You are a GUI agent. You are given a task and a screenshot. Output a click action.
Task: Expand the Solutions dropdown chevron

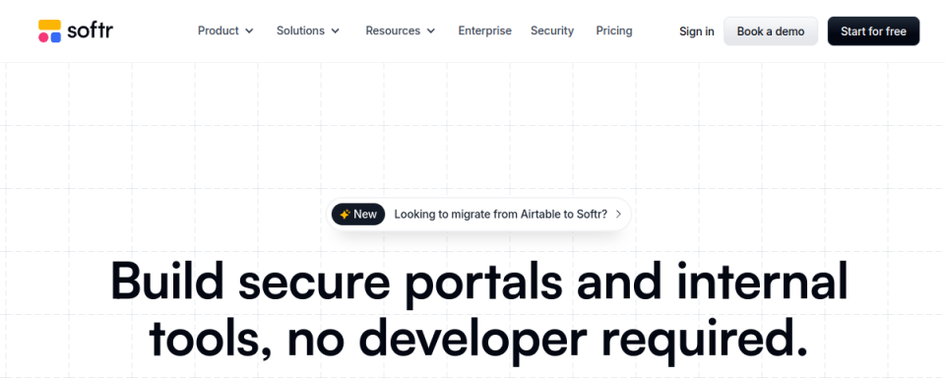[x=335, y=31]
